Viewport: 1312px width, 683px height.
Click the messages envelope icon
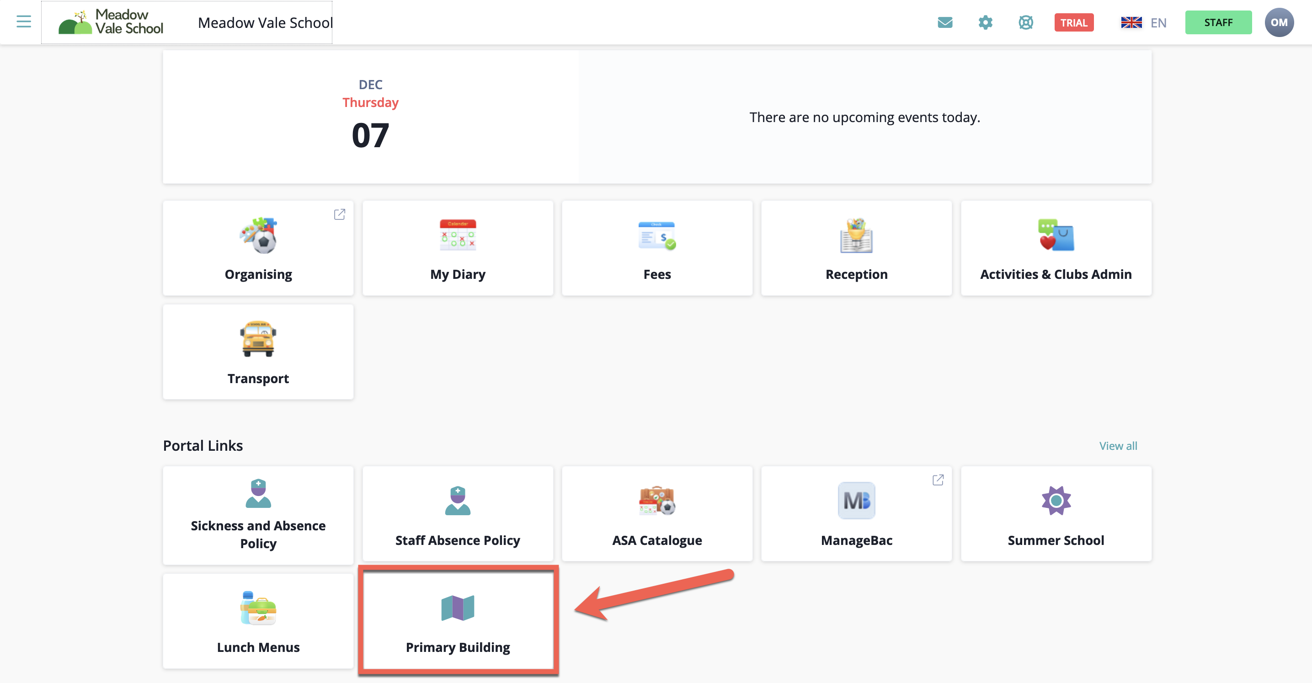point(945,22)
